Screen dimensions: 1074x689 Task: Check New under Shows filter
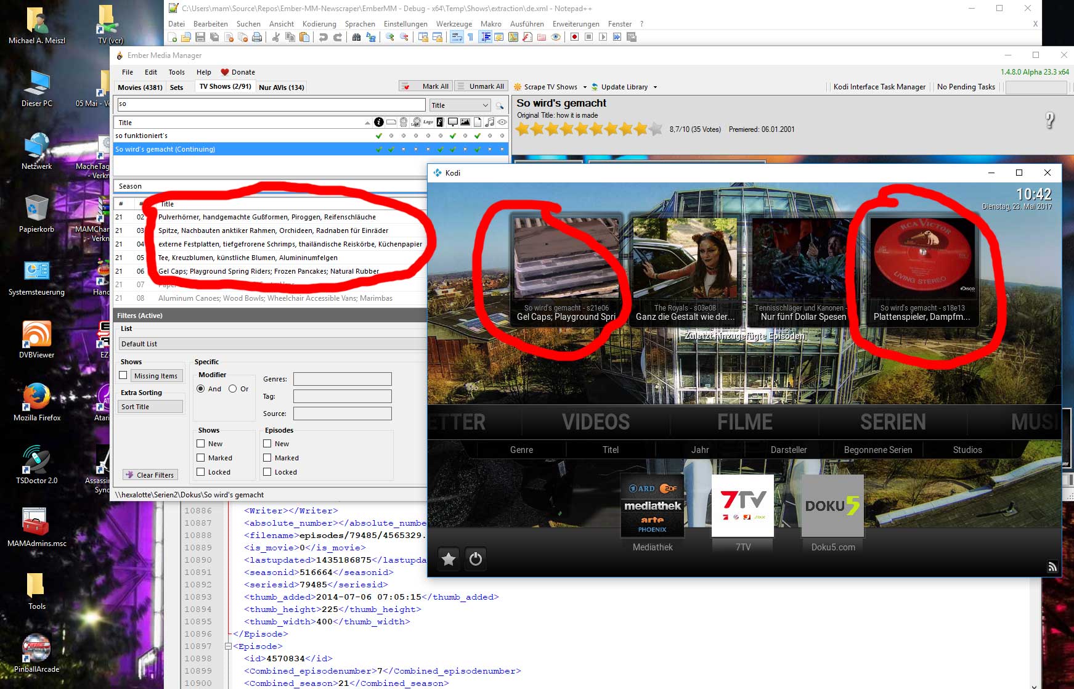[201, 444]
